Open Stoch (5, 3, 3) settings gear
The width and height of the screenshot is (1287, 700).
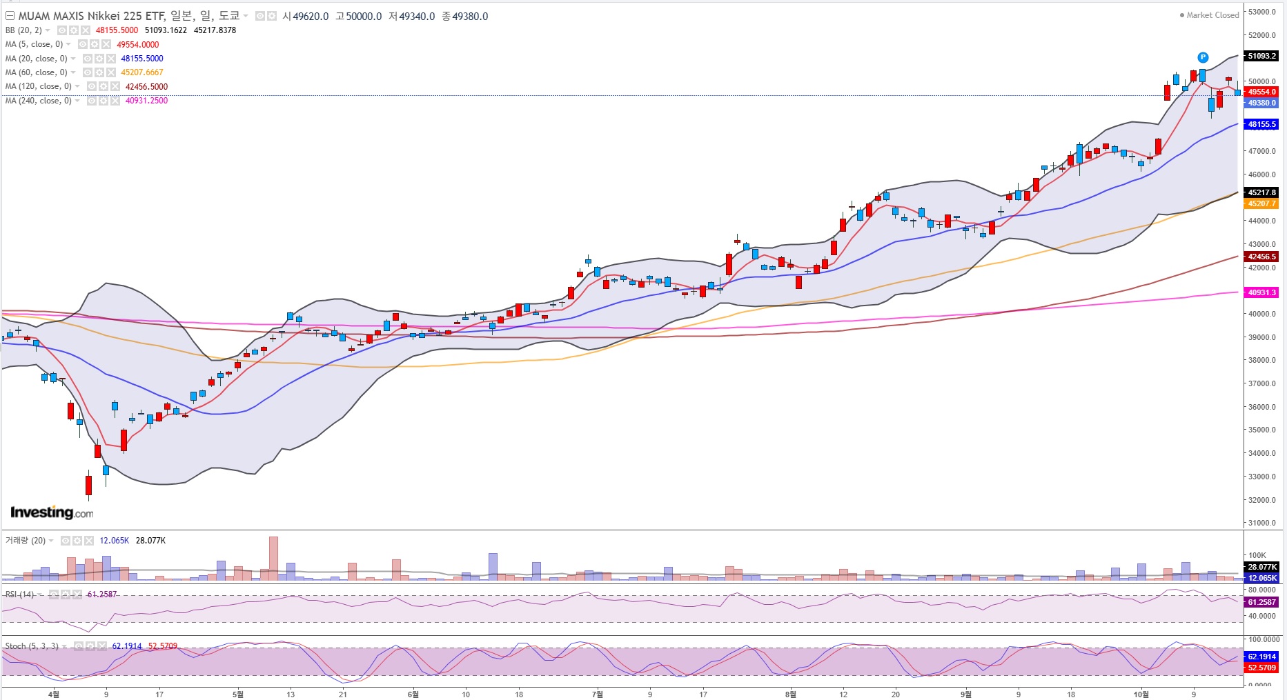(x=90, y=646)
